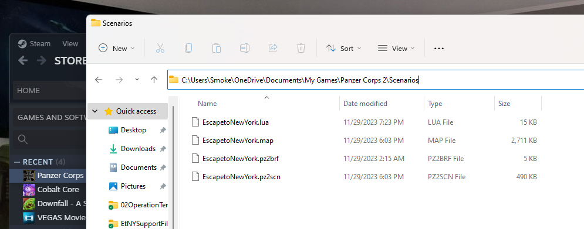584x229 pixels.
Task: Sort by Size column header
Action: click(x=504, y=103)
